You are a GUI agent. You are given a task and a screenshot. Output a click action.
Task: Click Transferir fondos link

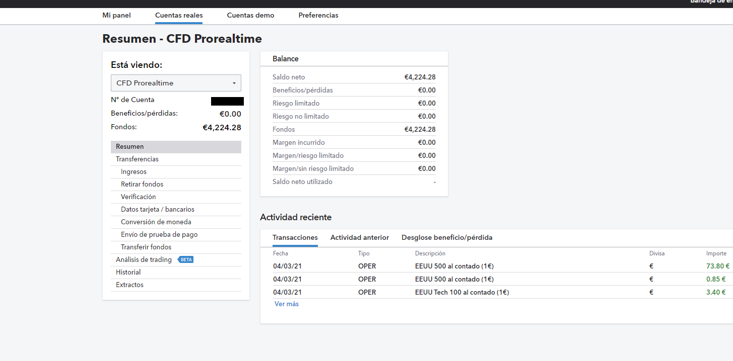[x=146, y=247]
